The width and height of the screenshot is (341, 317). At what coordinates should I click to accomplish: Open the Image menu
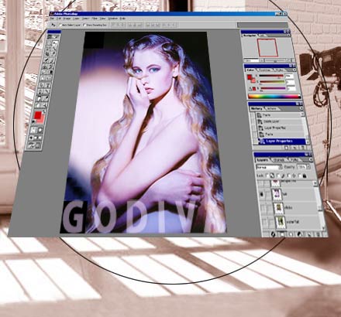[67, 19]
